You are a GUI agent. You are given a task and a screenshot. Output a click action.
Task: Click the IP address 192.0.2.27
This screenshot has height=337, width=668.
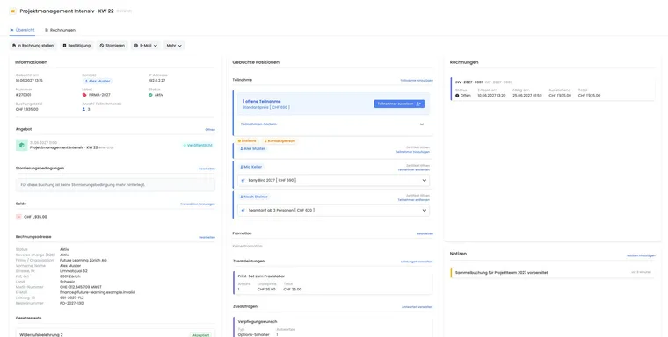tap(157, 81)
